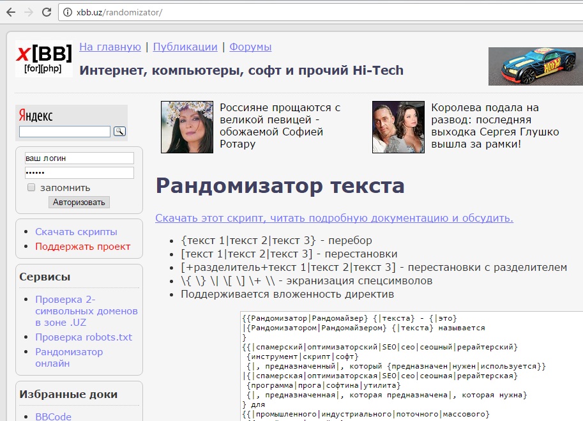The height and width of the screenshot is (421, 583).
Task: Click the browser back arrow
Action: point(11,12)
